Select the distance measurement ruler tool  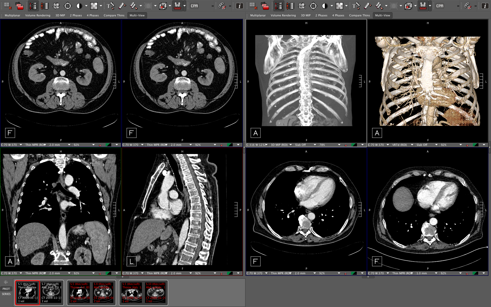tap(122, 6)
